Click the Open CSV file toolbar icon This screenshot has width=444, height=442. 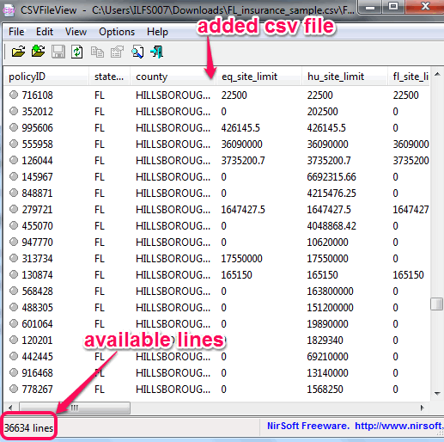18,52
